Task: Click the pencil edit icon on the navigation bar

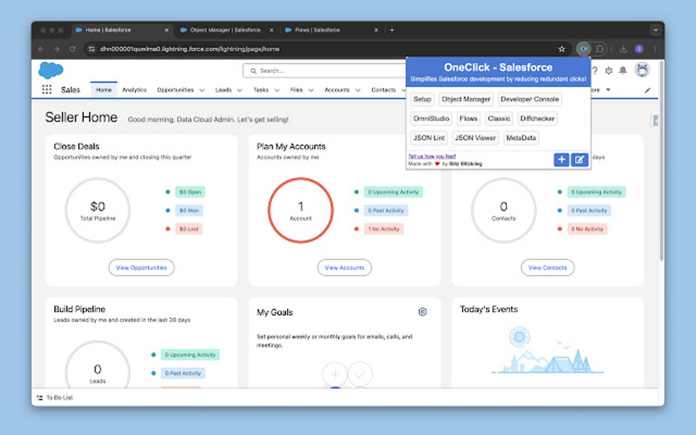Action: tap(647, 89)
